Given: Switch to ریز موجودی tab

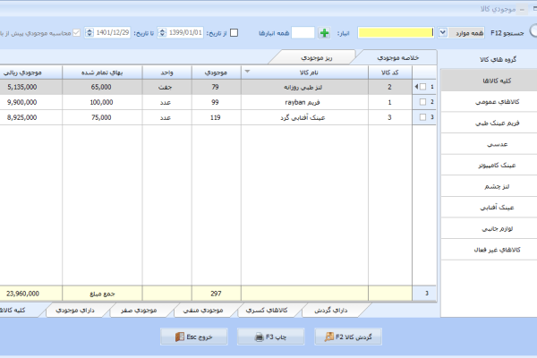Looking at the screenshot, I should [317, 57].
